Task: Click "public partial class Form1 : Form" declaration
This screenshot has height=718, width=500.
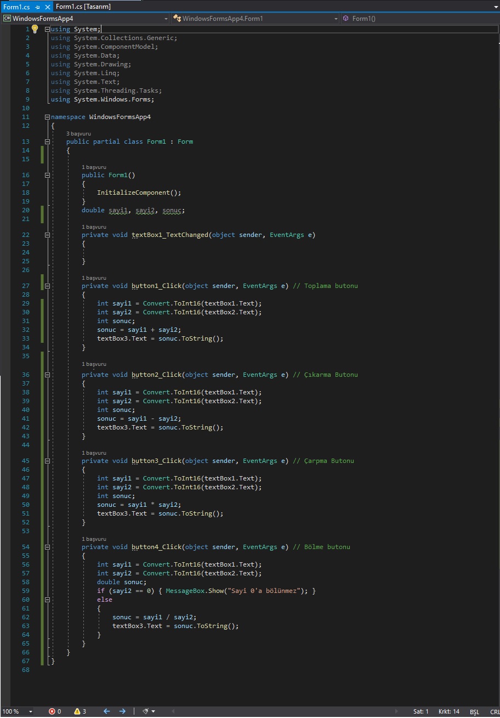Action: click(129, 142)
